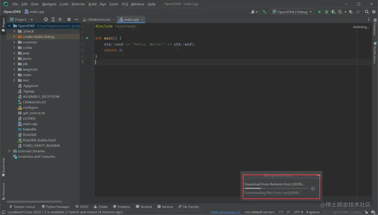This screenshot has width=378, height=215.
Task: Expand the corba folder
Action: coord(14,48)
